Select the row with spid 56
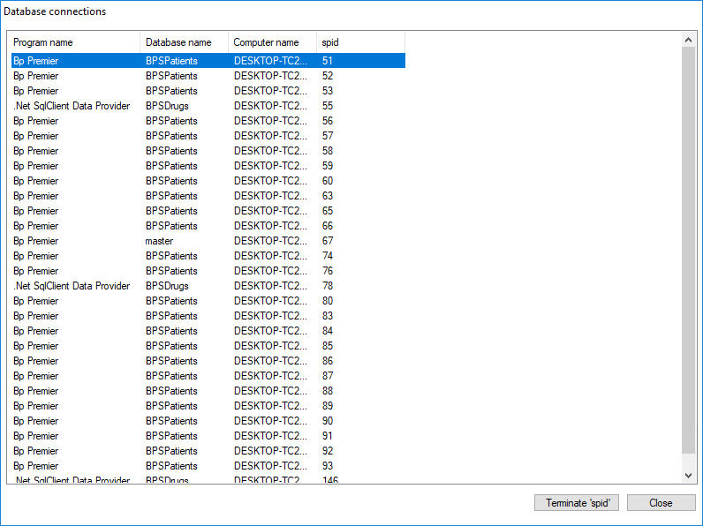Screen dimensions: 703x526 click(208, 121)
